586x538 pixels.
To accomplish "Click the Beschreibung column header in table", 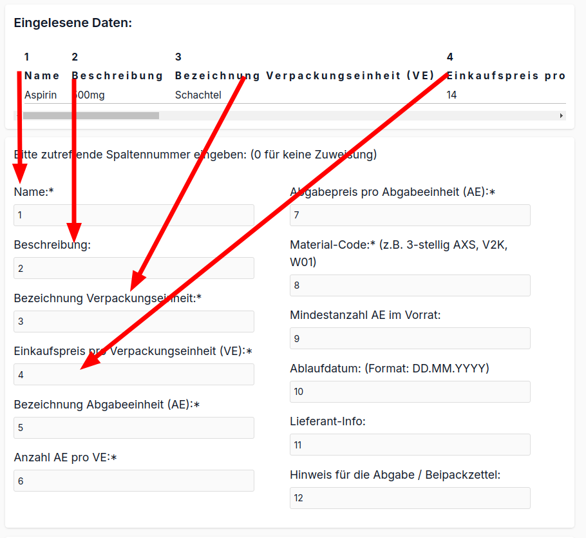I will point(117,75).
